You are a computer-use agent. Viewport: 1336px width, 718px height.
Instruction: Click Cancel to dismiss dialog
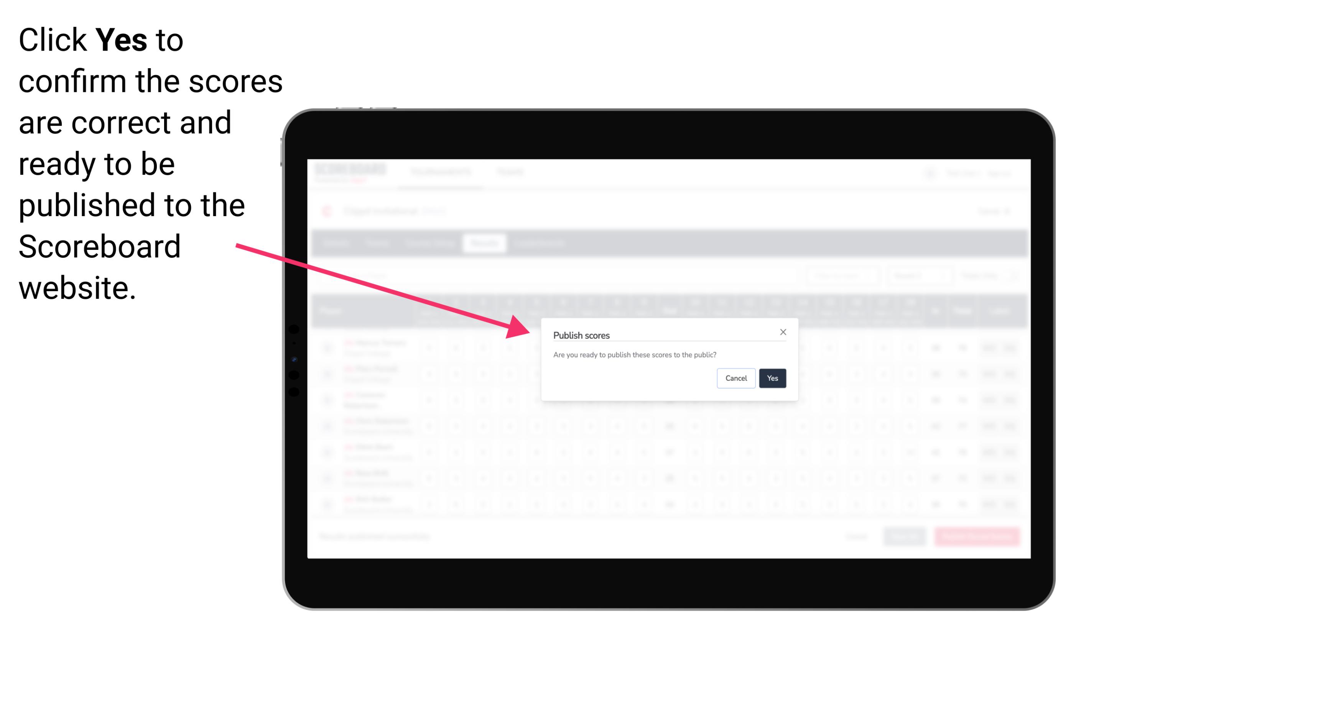pos(736,377)
